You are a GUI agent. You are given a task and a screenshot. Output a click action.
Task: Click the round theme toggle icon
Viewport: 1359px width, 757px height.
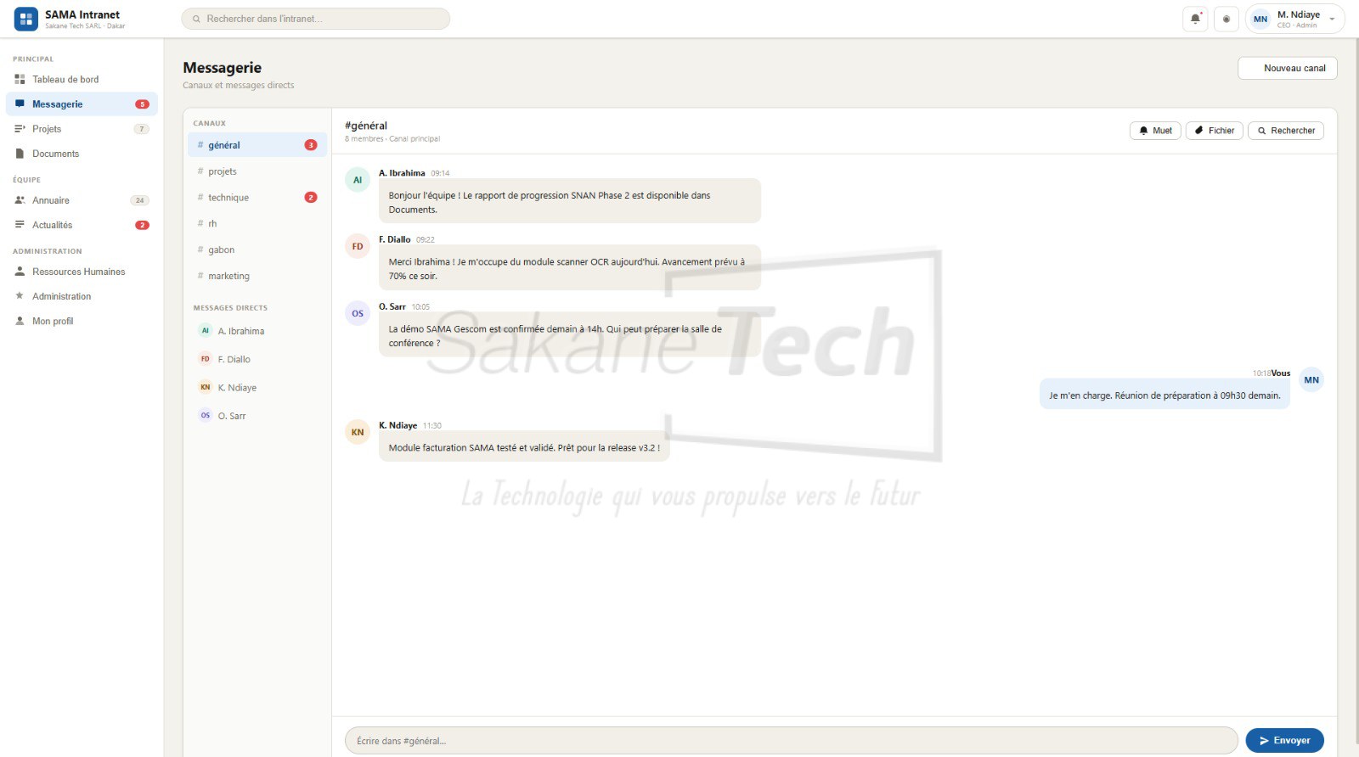coord(1226,19)
